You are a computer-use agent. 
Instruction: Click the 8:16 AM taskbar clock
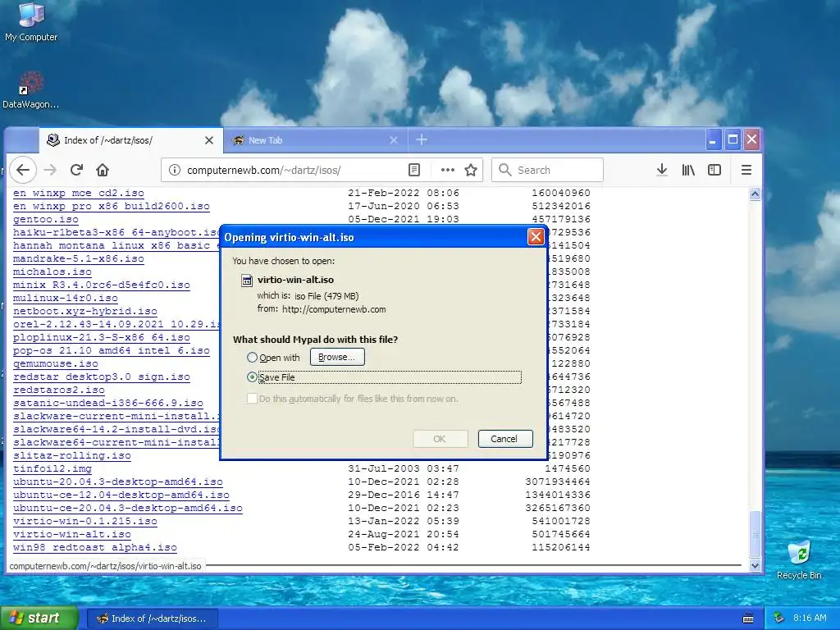(x=810, y=619)
